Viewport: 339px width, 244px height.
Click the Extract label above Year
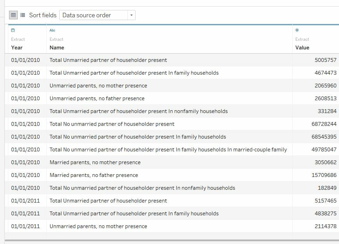(18, 39)
